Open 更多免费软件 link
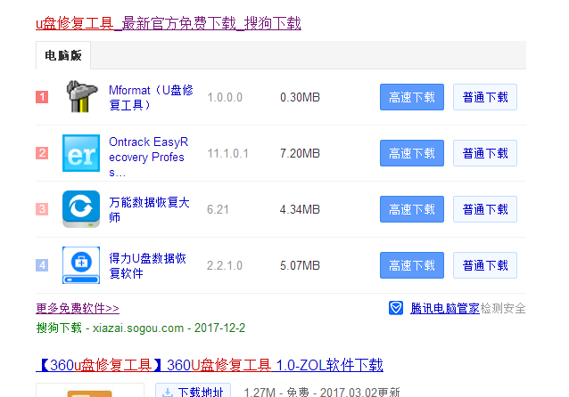The width and height of the screenshot is (569, 397). [78, 309]
